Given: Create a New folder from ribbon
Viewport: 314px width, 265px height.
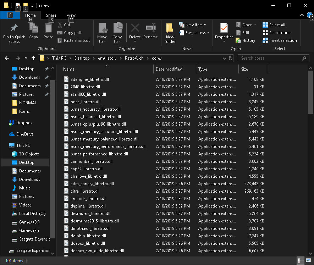Looking at the screenshot, I should (x=170, y=33).
